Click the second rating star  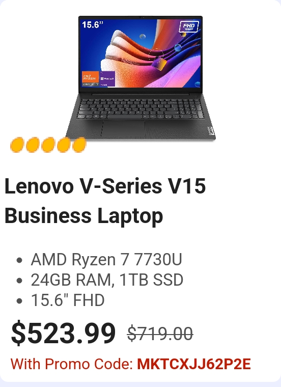coord(33,145)
